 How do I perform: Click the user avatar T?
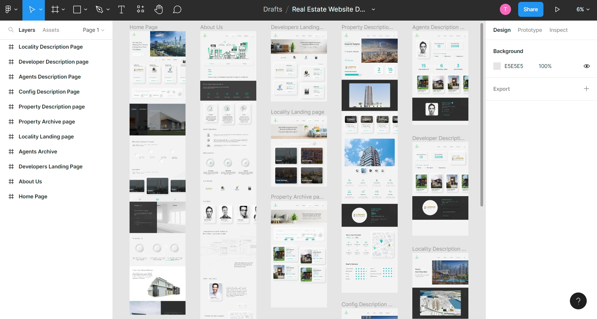[505, 9]
